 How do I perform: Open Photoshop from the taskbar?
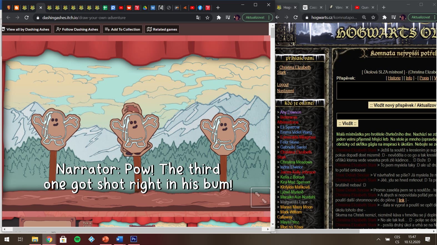click(x=134, y=239)
